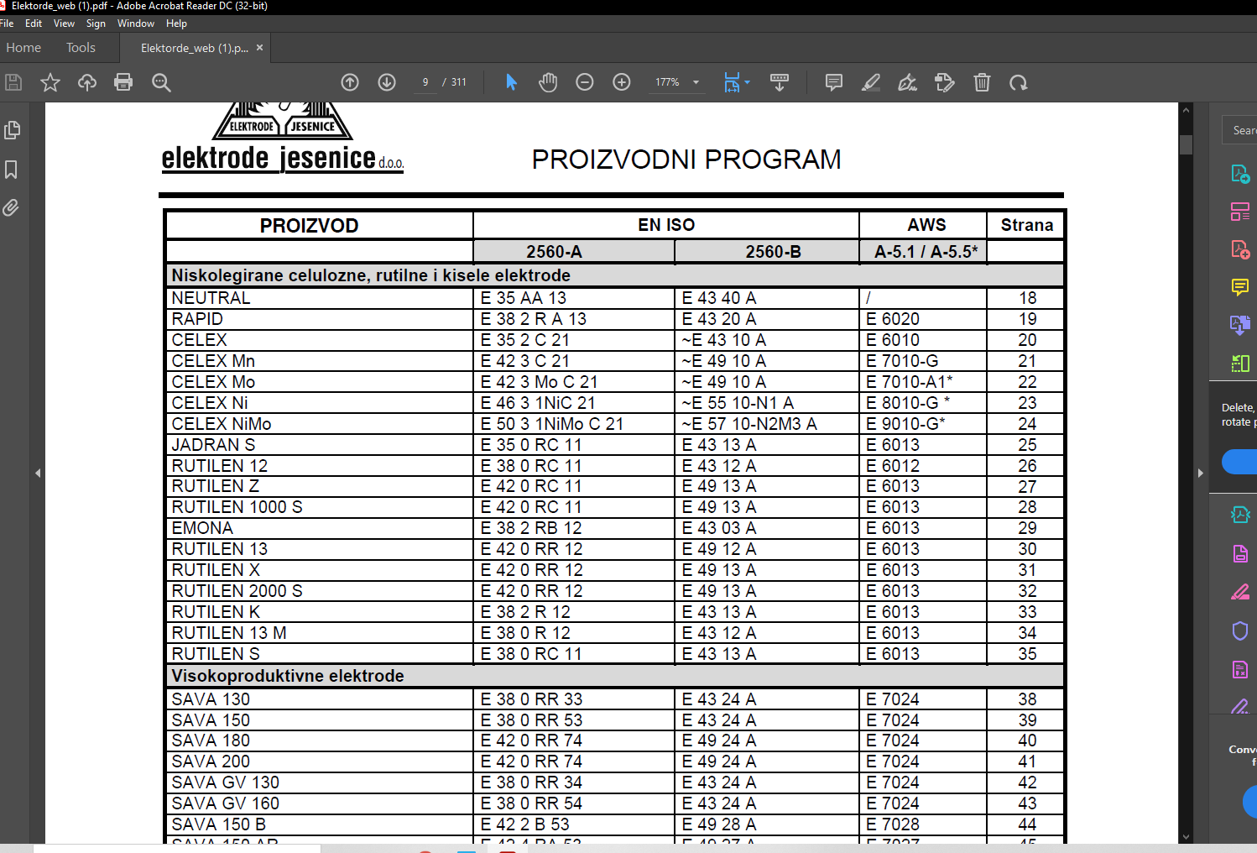Upload the file via the cloud icon
1257x853 pixels.
pyautogui.click(x=87, y=82)
